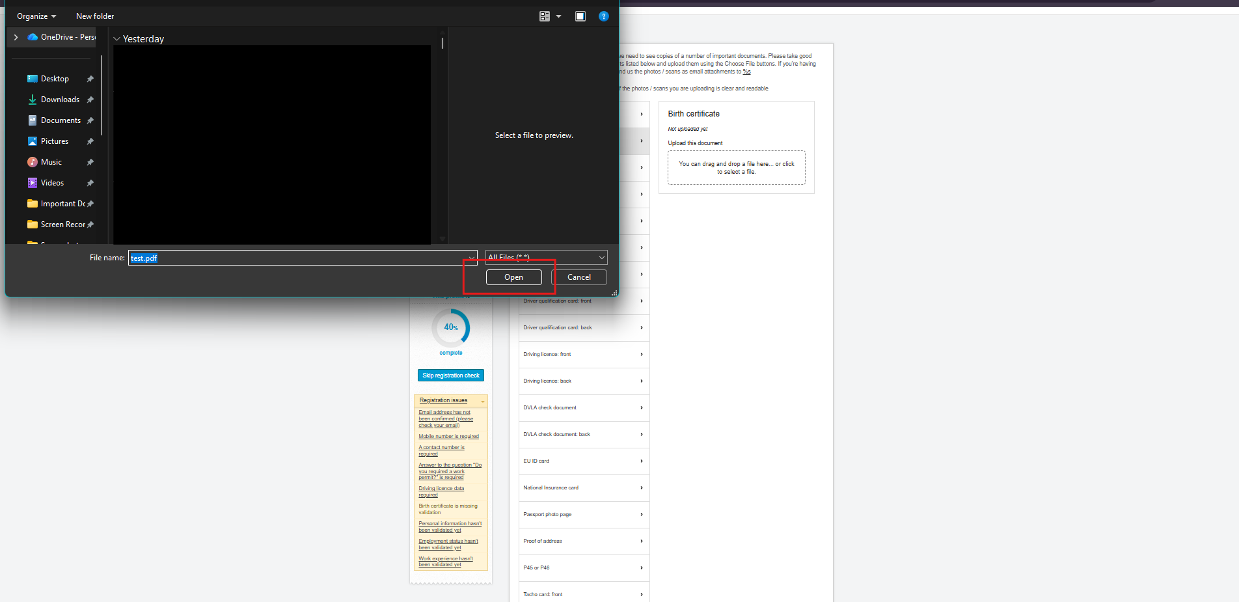Open the Important Documents folder icon
The image size is (1239, 602).
(x=33, y=204)
